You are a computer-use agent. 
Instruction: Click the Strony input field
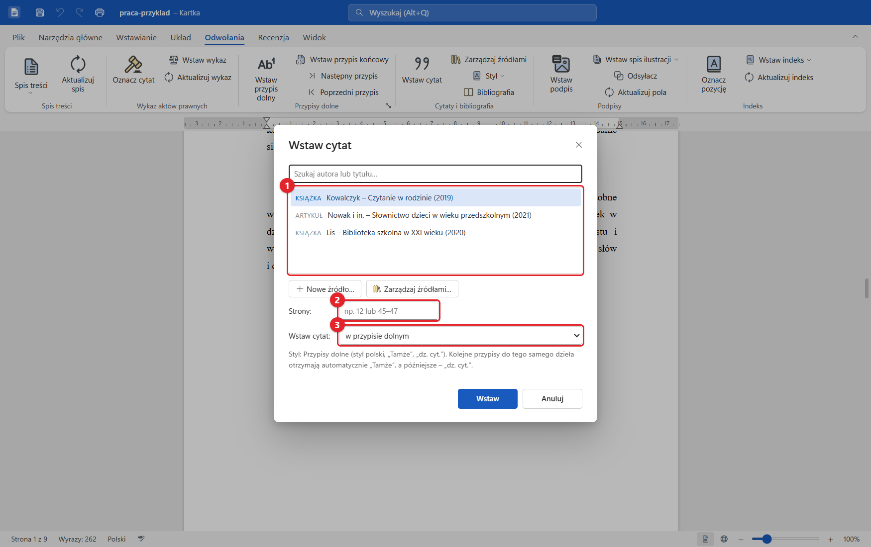click(389, 311)
